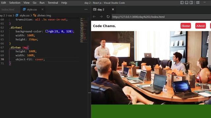Open color picker swatch for rgb(21, 0, 128)
The image size is (211, 118).
click(x=46, y=31)
